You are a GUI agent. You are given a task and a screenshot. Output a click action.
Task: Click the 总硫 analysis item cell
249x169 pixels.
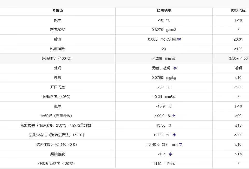[58, 78]
